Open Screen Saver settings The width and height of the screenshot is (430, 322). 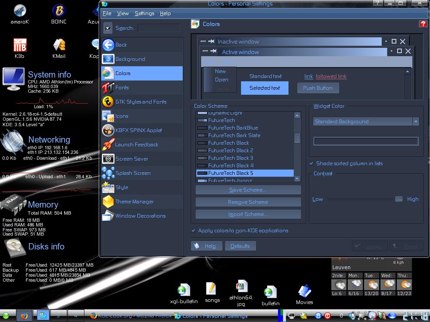(142, 158)
